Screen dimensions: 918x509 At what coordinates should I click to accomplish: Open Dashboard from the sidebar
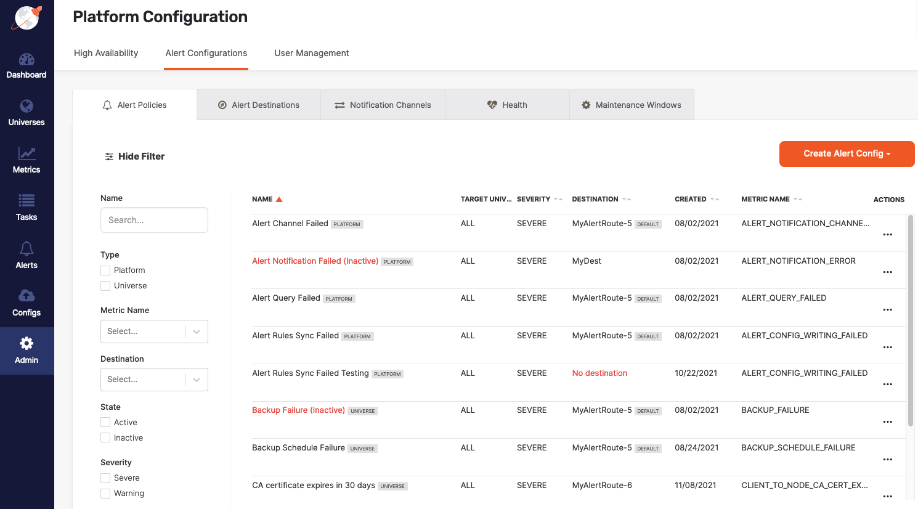tap(26, 67)
